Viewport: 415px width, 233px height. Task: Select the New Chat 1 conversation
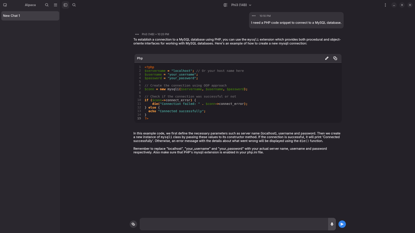(x=30, y=16)
